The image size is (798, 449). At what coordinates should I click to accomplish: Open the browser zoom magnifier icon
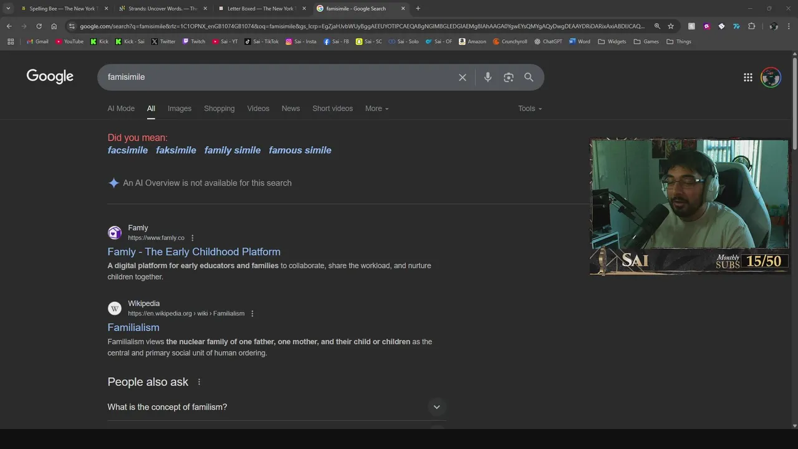[657, 26]
